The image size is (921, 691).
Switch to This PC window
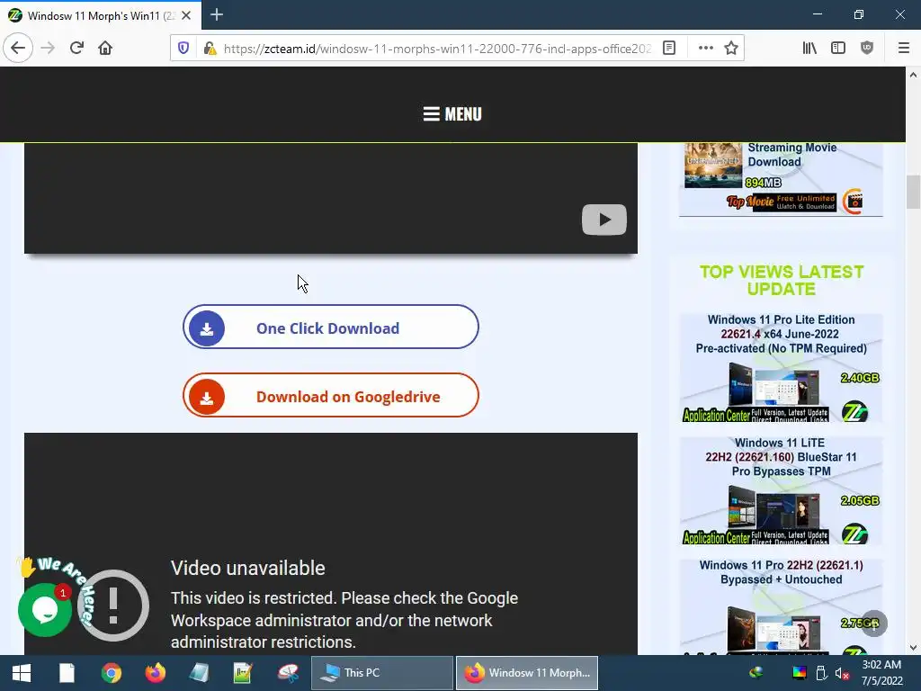[x=381, y=673]
